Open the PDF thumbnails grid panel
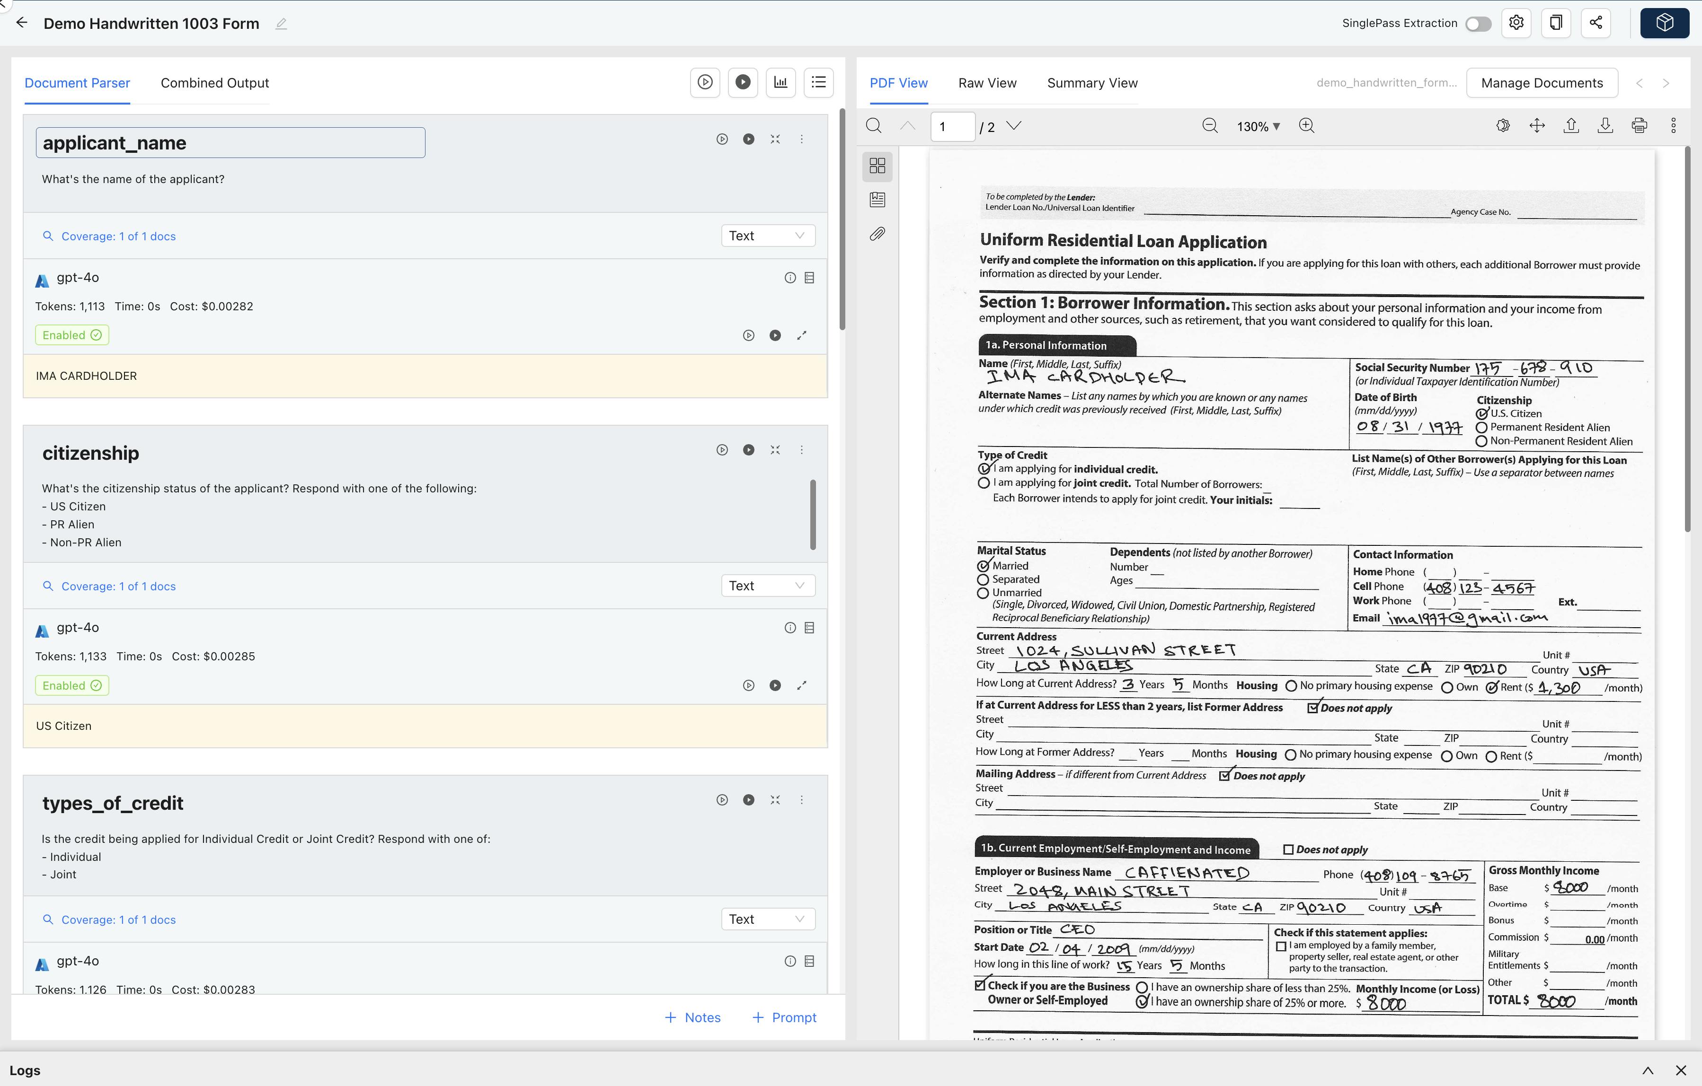1702x1086 pixels. (x=877, y=166)
